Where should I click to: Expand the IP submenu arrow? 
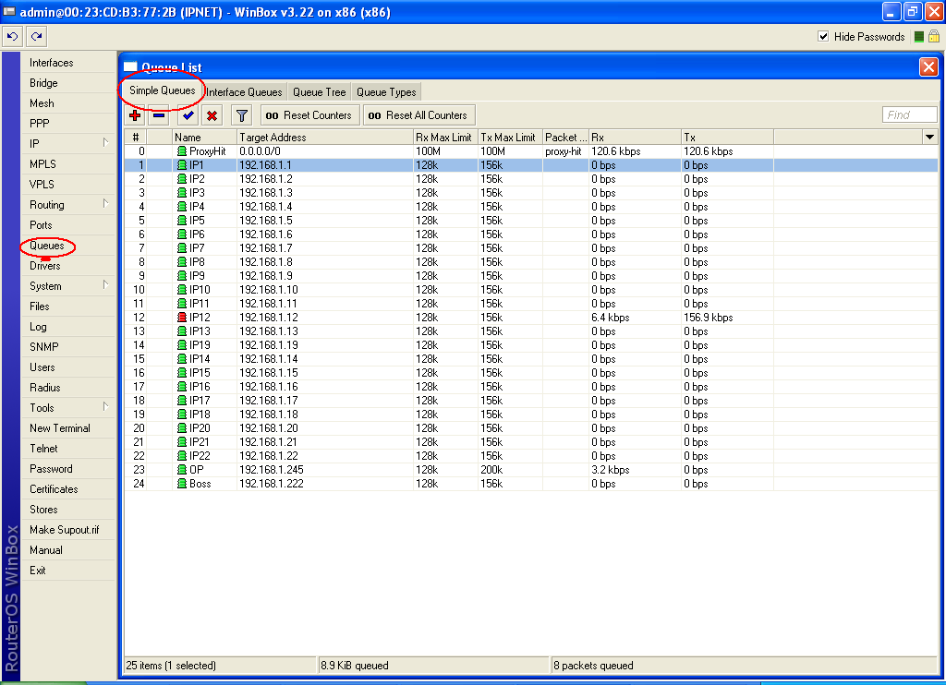105,142
